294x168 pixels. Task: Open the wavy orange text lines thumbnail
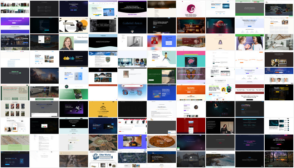[250, 59]
